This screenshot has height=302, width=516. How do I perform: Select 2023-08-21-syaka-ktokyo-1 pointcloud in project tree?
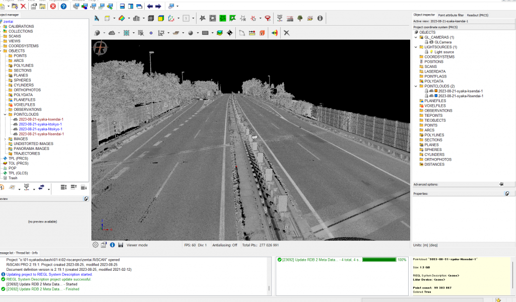tap(40, 124)
